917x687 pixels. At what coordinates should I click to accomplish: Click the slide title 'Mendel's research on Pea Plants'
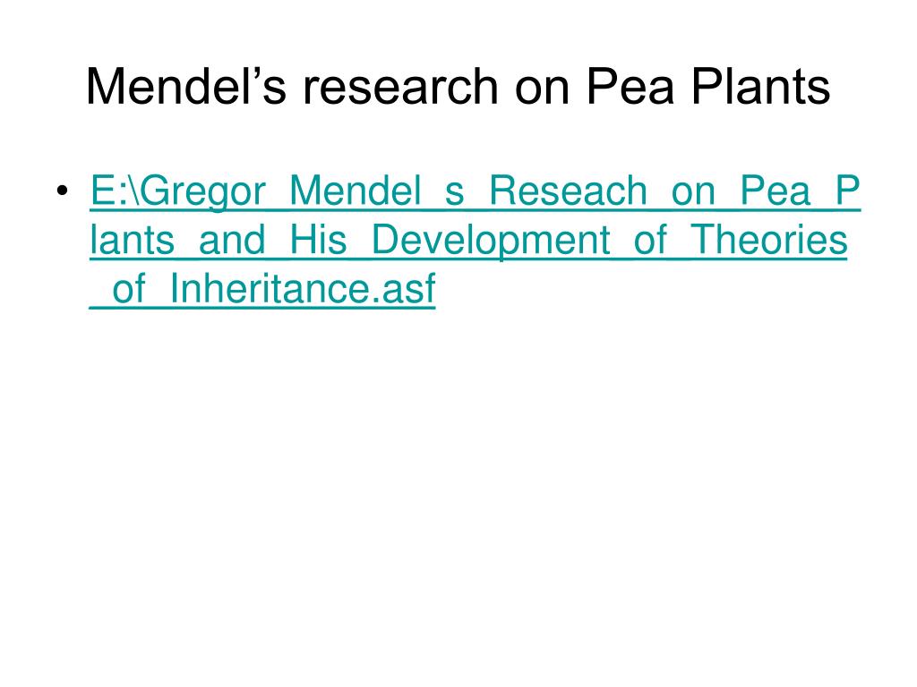[458, 87]
